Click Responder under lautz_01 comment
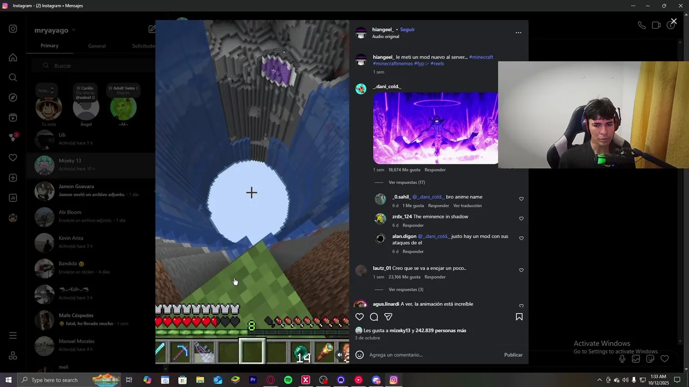689x387 pixels. (435, 277)
